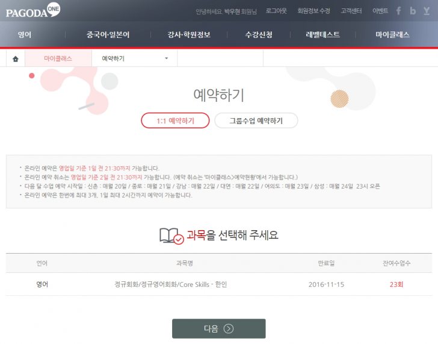This screenshot has height=344, width=438.
Task: Click the home icon in the breadcrumb
Action: click(x=16, y=58)
